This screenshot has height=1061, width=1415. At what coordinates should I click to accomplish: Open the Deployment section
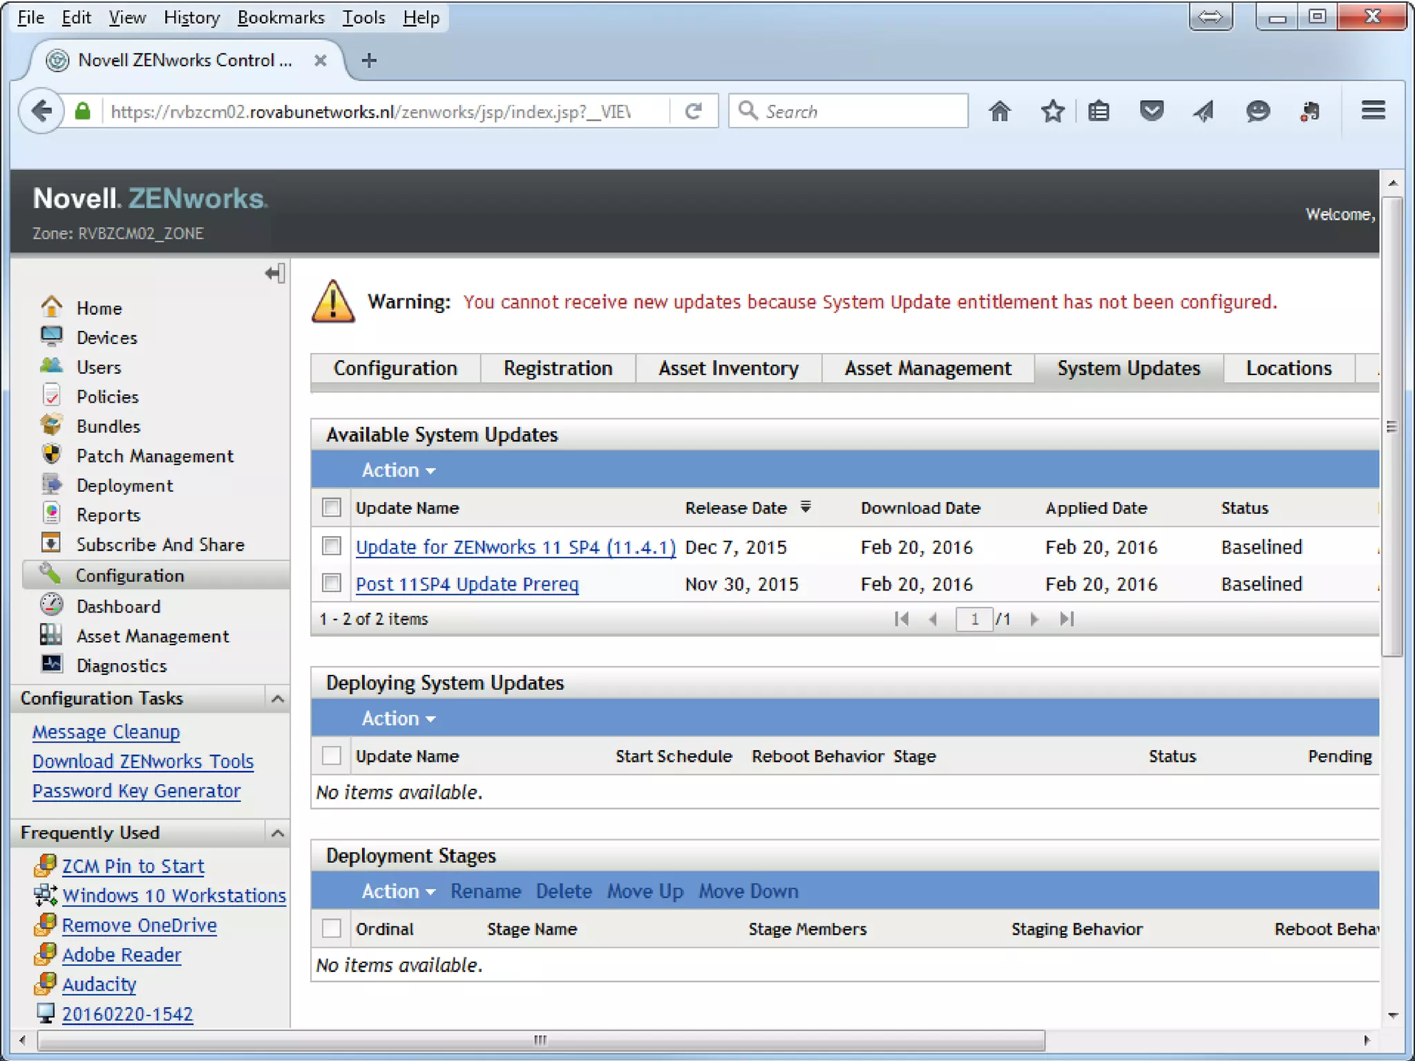click(124, 486)
